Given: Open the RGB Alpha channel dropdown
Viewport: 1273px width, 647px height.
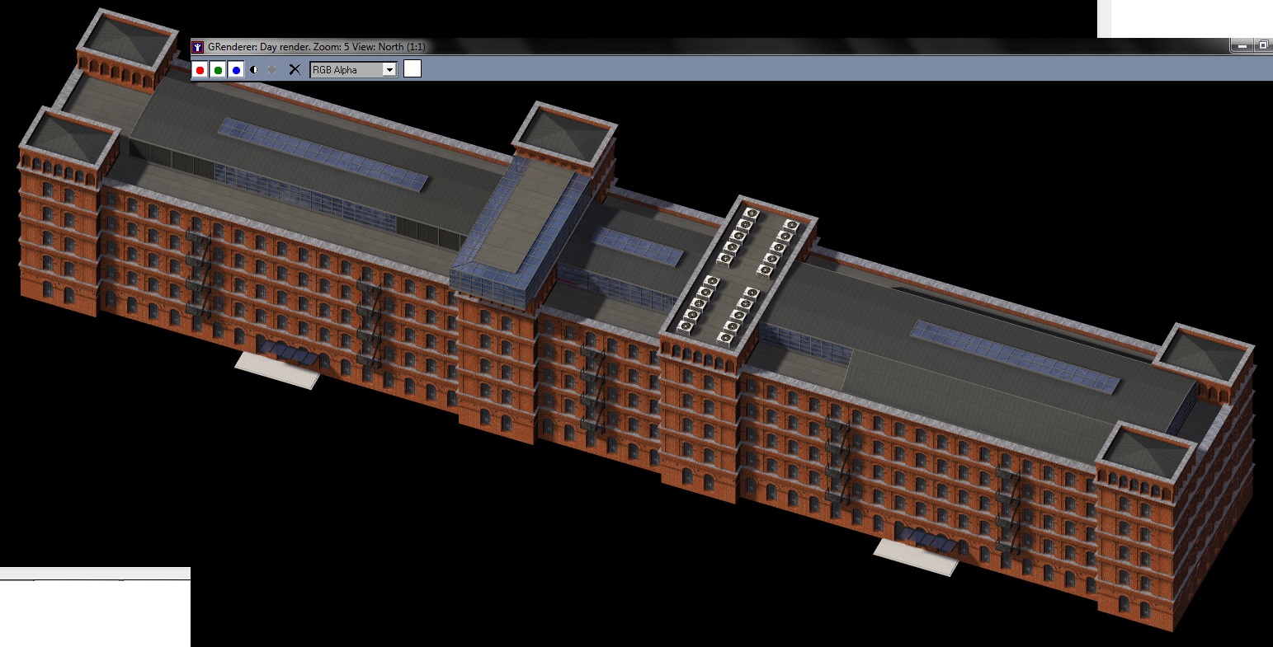Looking at the screenshot, I should pyautogui.click(x=354, y=70).
